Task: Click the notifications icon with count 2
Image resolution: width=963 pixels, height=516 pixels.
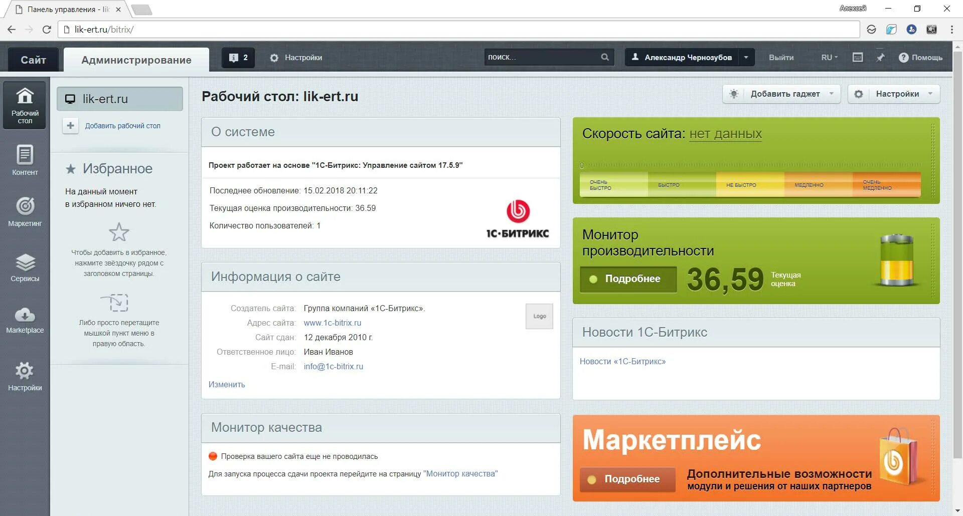Action: coord(238,58)
